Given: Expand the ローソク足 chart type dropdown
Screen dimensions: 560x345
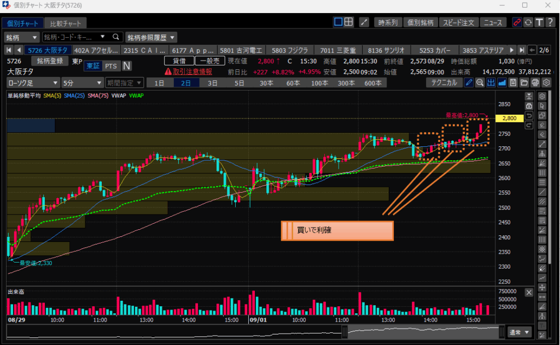Looking at the screenshot, I should 33,83.
